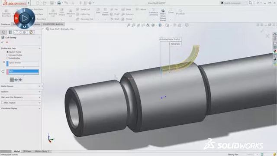
Task: Open the Help question mark menu
Action: coord(258,3)
